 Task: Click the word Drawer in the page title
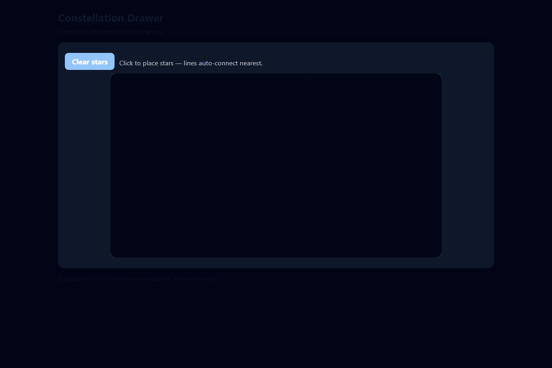[145, 18]
